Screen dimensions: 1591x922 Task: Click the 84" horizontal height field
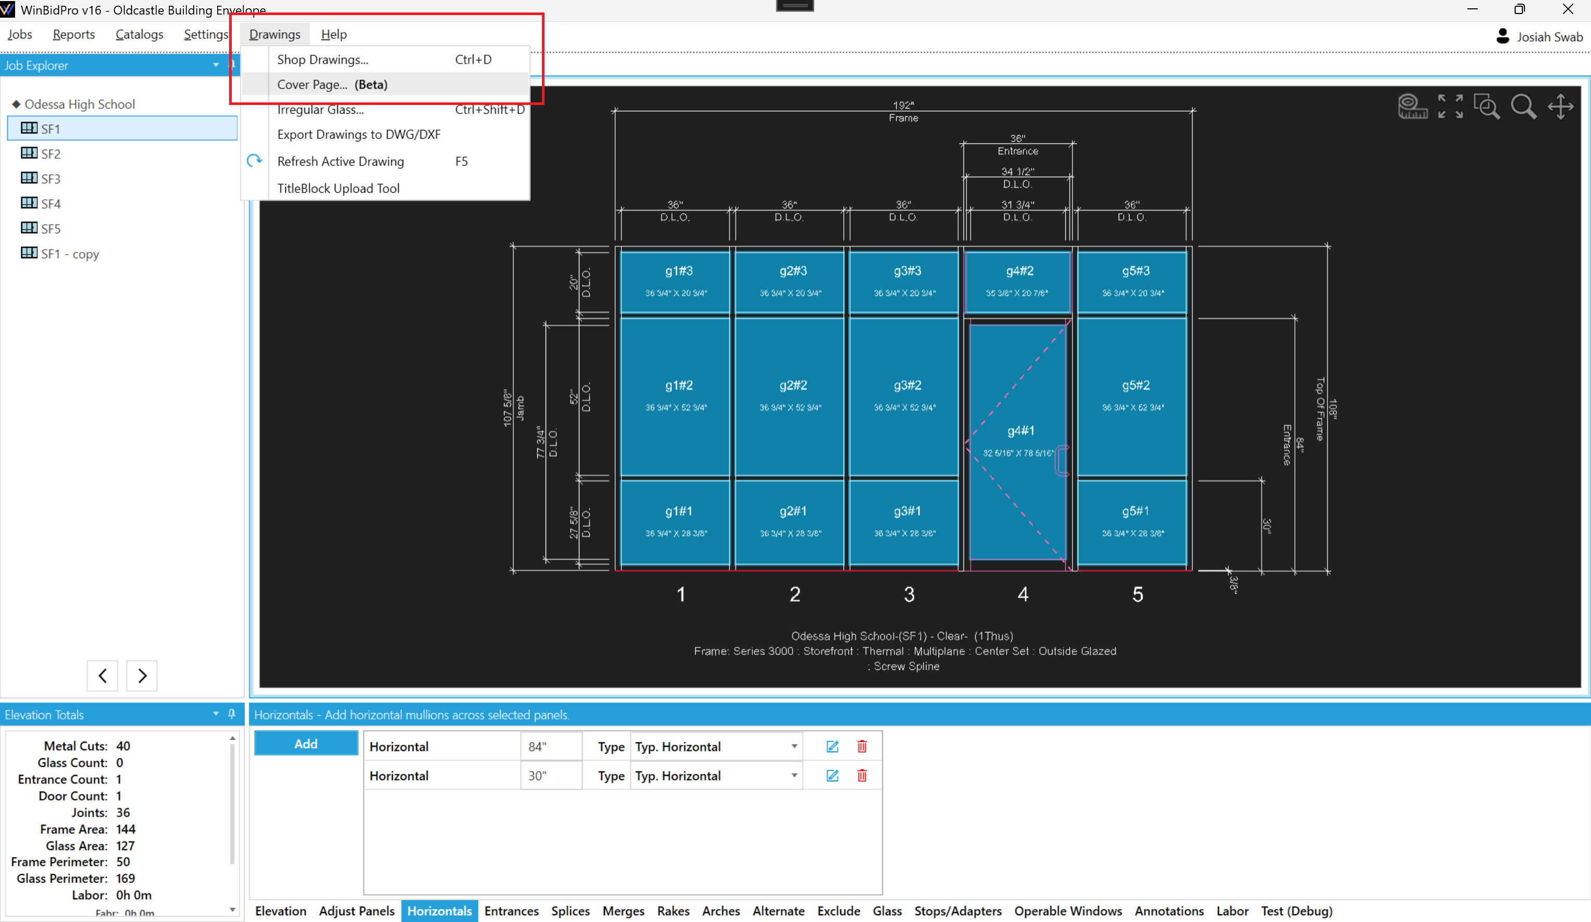click(x=551, y=746)
